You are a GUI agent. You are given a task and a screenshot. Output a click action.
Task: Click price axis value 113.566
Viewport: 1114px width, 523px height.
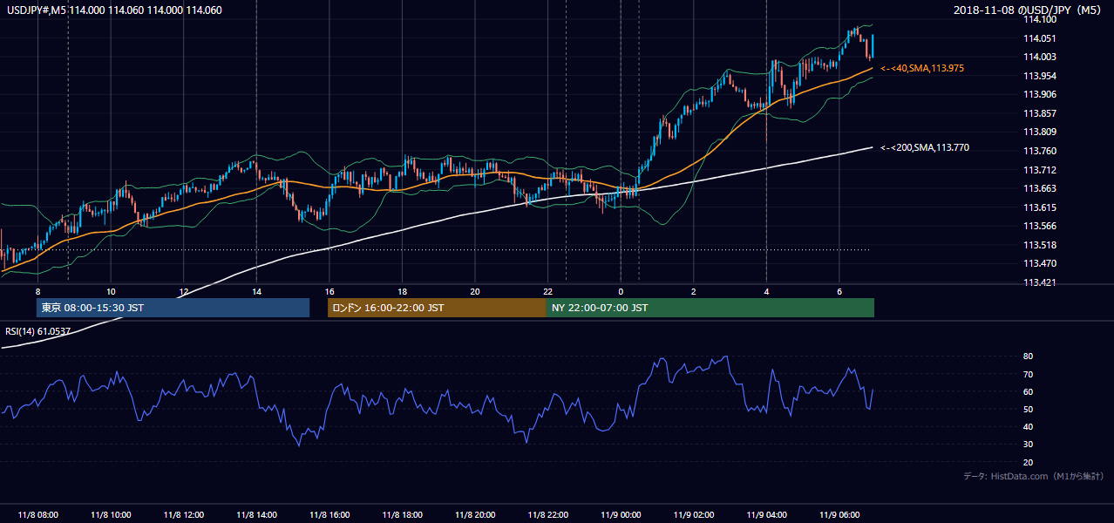click(1040, 226)
